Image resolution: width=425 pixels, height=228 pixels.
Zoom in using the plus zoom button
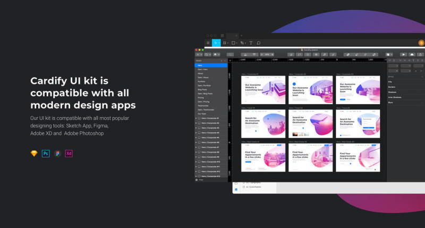(273, 55)
